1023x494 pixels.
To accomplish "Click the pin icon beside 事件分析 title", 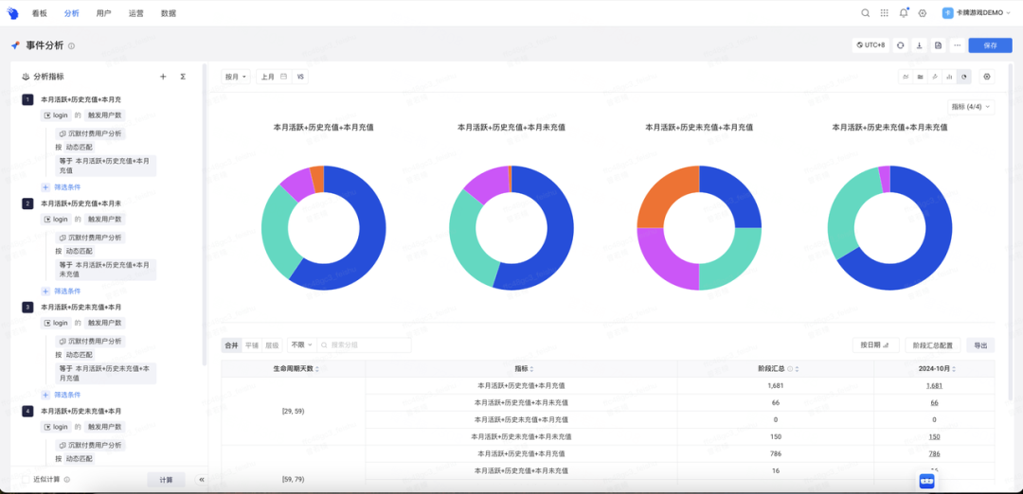I will point(16,45).
